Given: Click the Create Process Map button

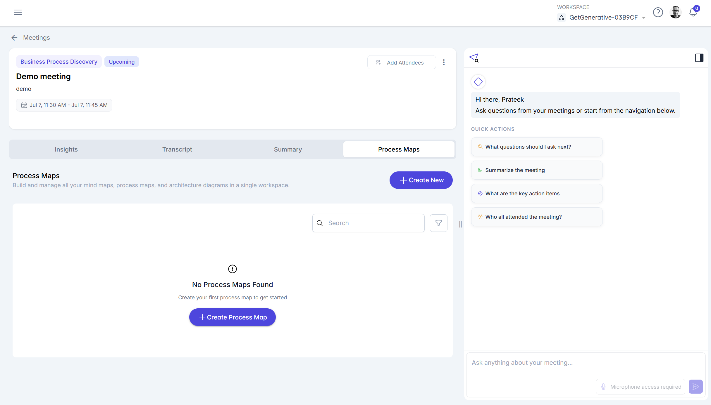Looking at the screenshot, I should pyautogui.click(x=233, y=317).
